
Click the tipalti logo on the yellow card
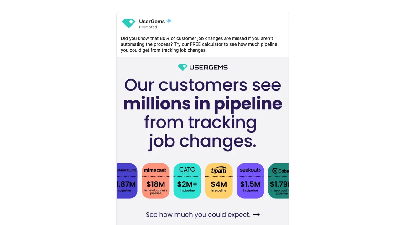(219, 170)
